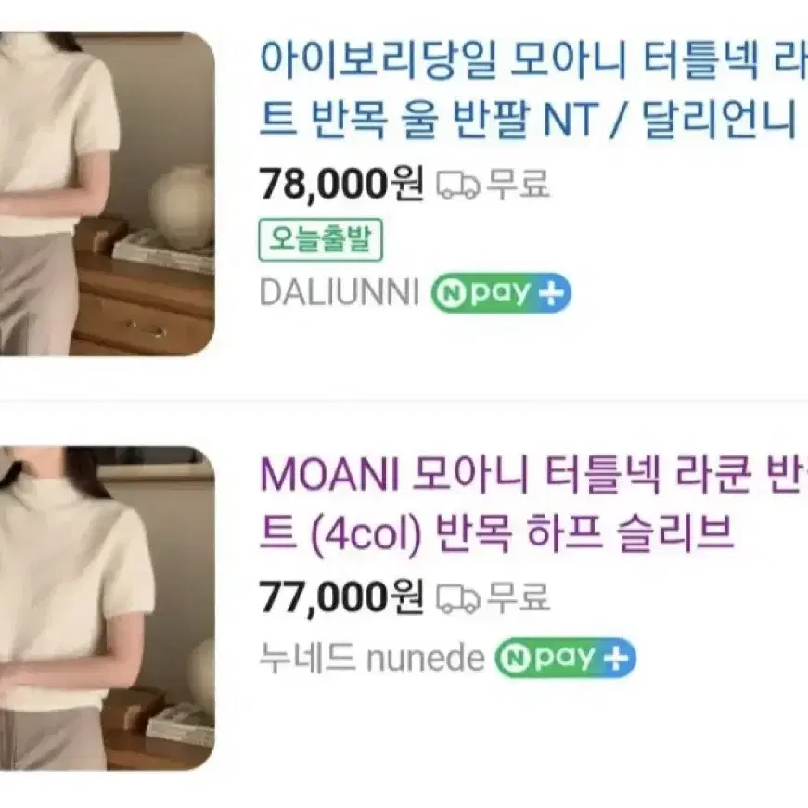Click second title line 트 (4col) 반목 하프 슬리브
The width and height of the screenshot is (808, 808).
496,534
